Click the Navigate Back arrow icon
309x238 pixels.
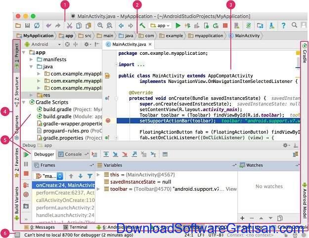coord(121,26)
